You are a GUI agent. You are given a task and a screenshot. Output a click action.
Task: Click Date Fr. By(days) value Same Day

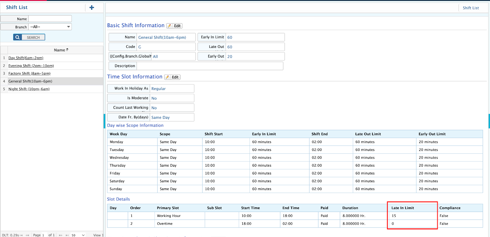(160, 117)
